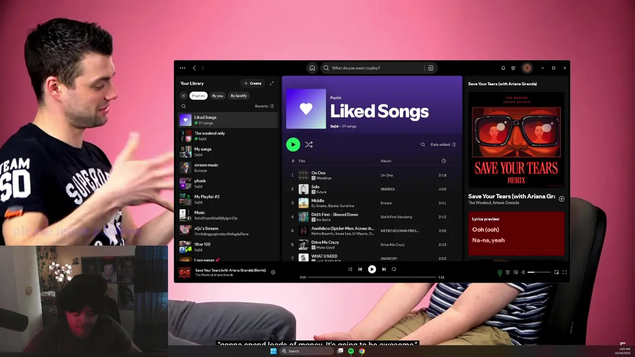The width and height of the screenshot is (635, 357).
Task: Go to Spotify Home via house icon
Action: [x=312, y=68]
